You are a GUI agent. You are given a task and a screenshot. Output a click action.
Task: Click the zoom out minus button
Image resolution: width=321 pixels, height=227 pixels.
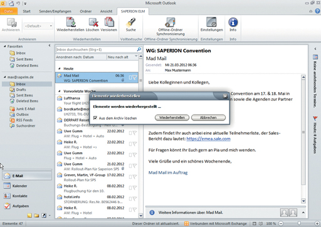281,223
